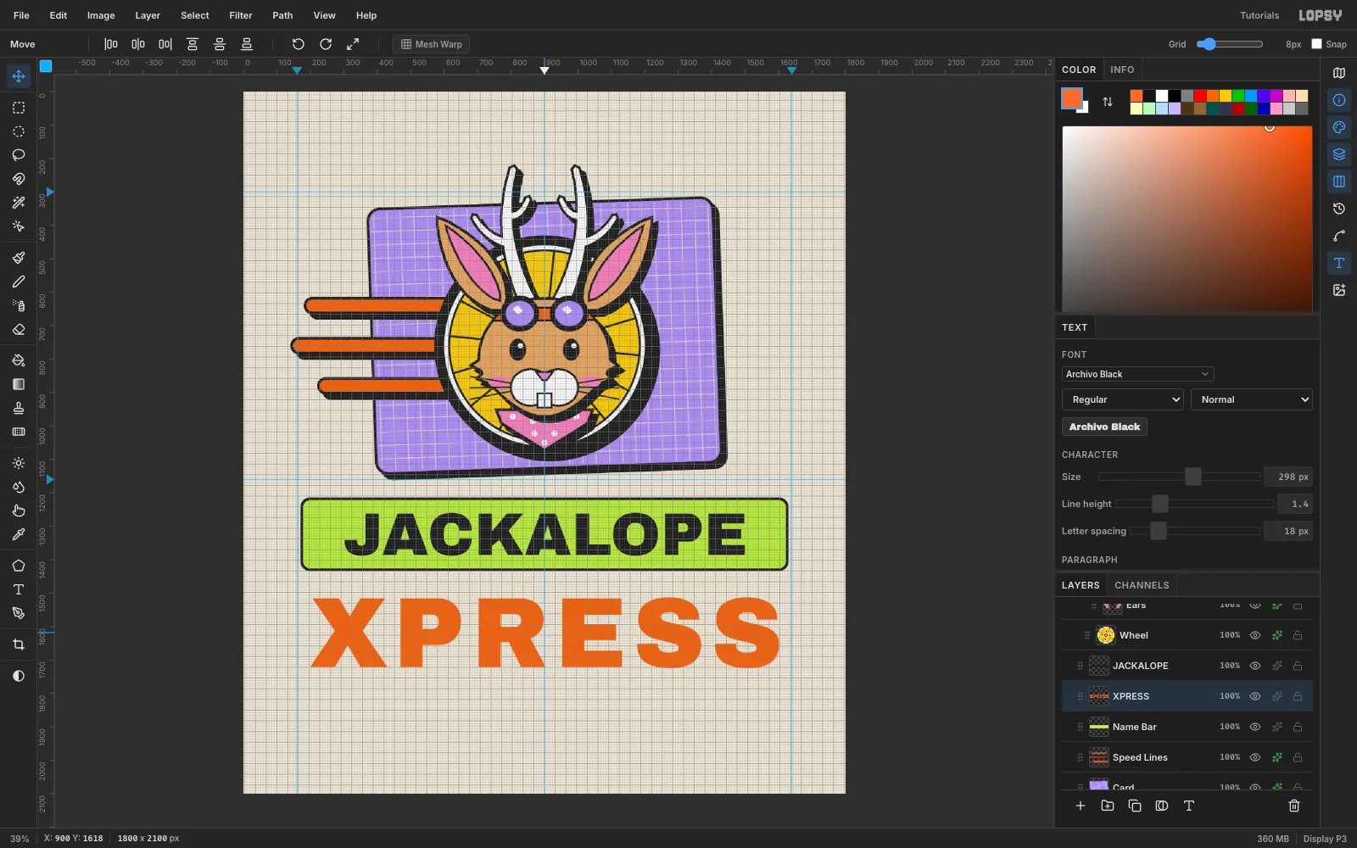Select the Text tool in left toolbar
The width and height of the screenshot is (1357, 848).
[19, 589]
